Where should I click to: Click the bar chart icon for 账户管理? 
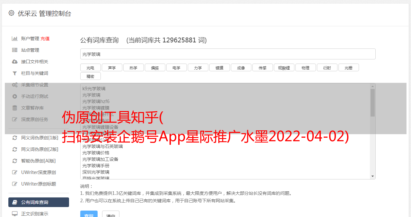coord(14,39)
